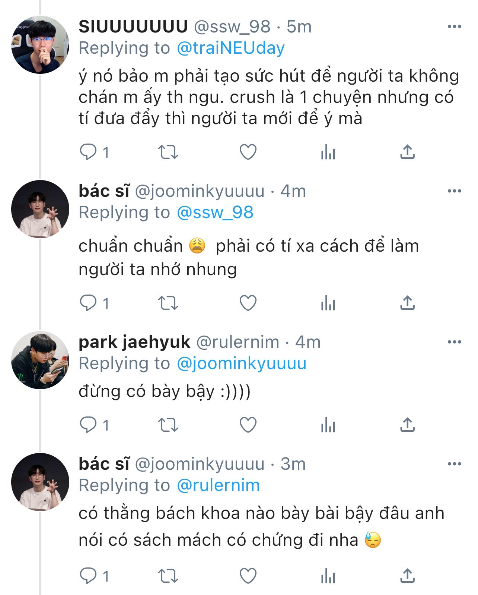Open more options on bác sĩ's 4m tweet
The width and height of the screenshot is (478, 595).
(454, 191)
